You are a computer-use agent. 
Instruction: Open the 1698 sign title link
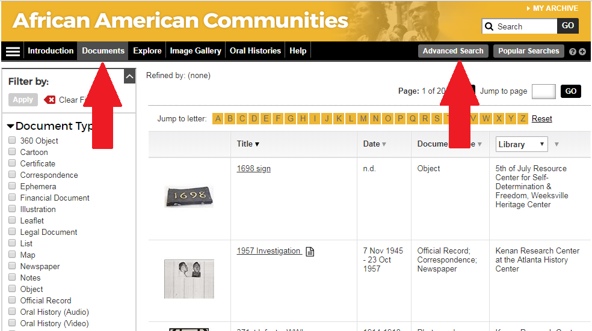253,169
